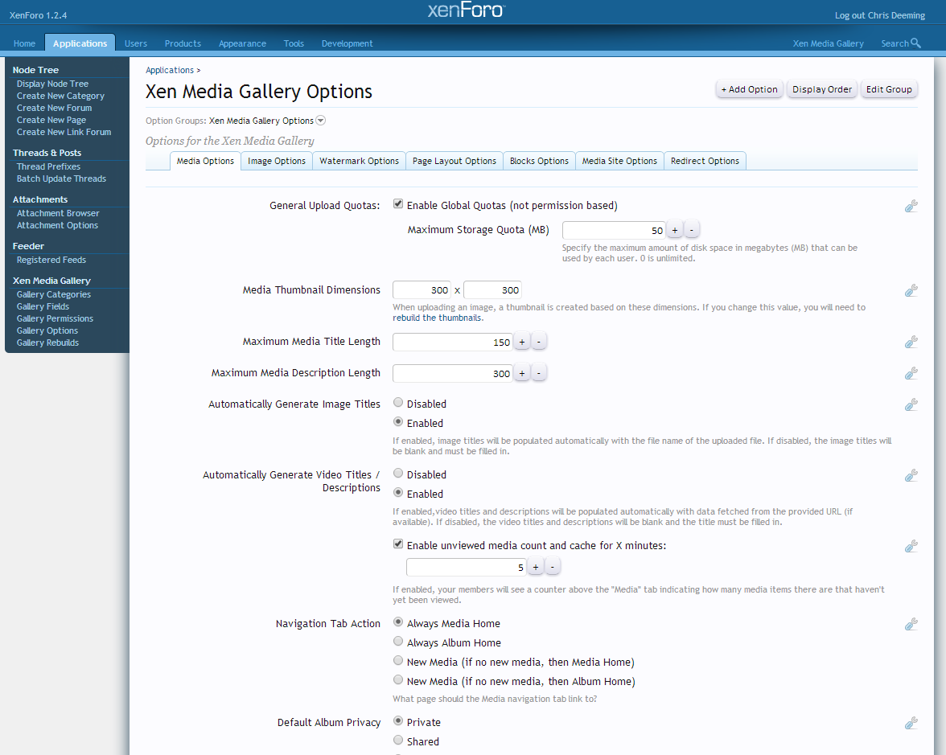Click the Applications breadcrumb link
The image size is (946, 755).
170,70
